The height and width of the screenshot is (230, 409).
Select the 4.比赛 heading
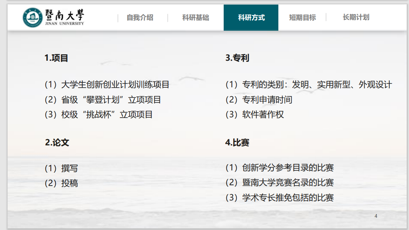(237, 143)
